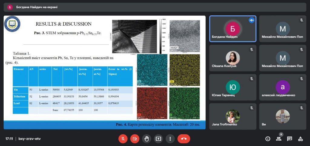Toggle the camera off button
Image resolution: width=310 pixels, height=146 pixels.
click(135, 139)
